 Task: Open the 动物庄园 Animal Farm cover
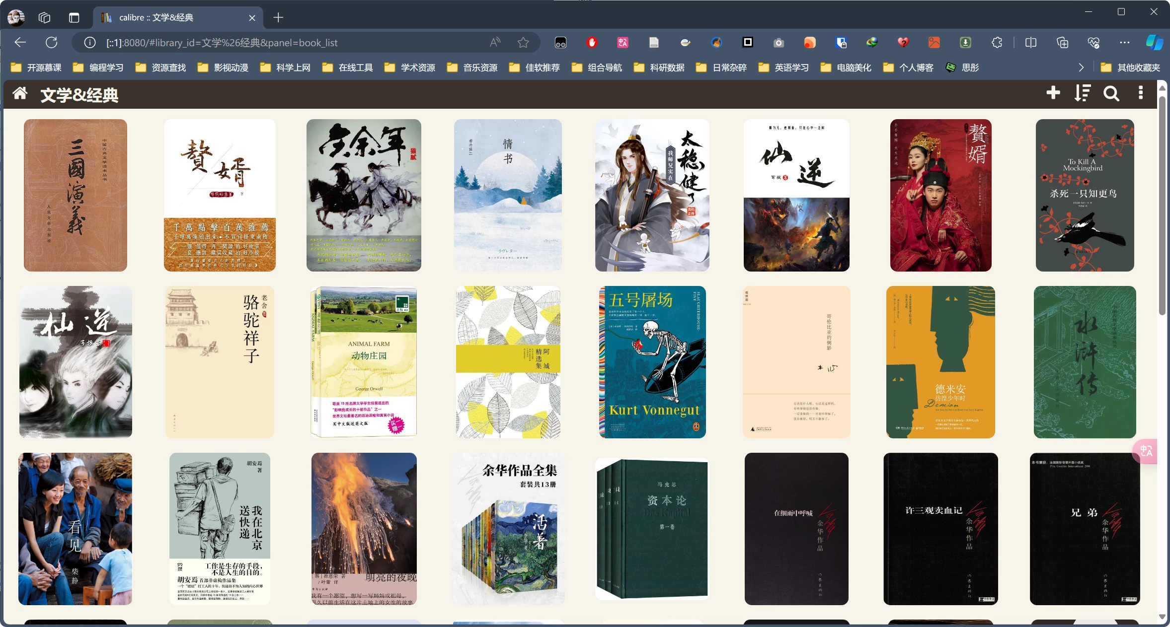364,362
